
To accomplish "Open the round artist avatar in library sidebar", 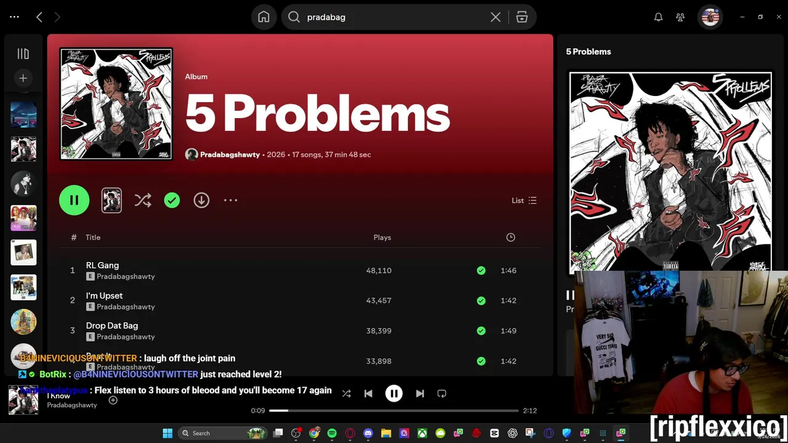I will click(23, 184).
